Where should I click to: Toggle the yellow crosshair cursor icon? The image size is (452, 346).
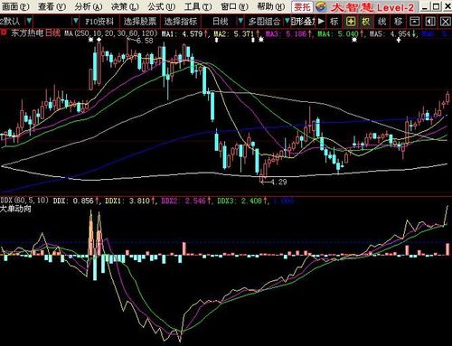point(350,22)
